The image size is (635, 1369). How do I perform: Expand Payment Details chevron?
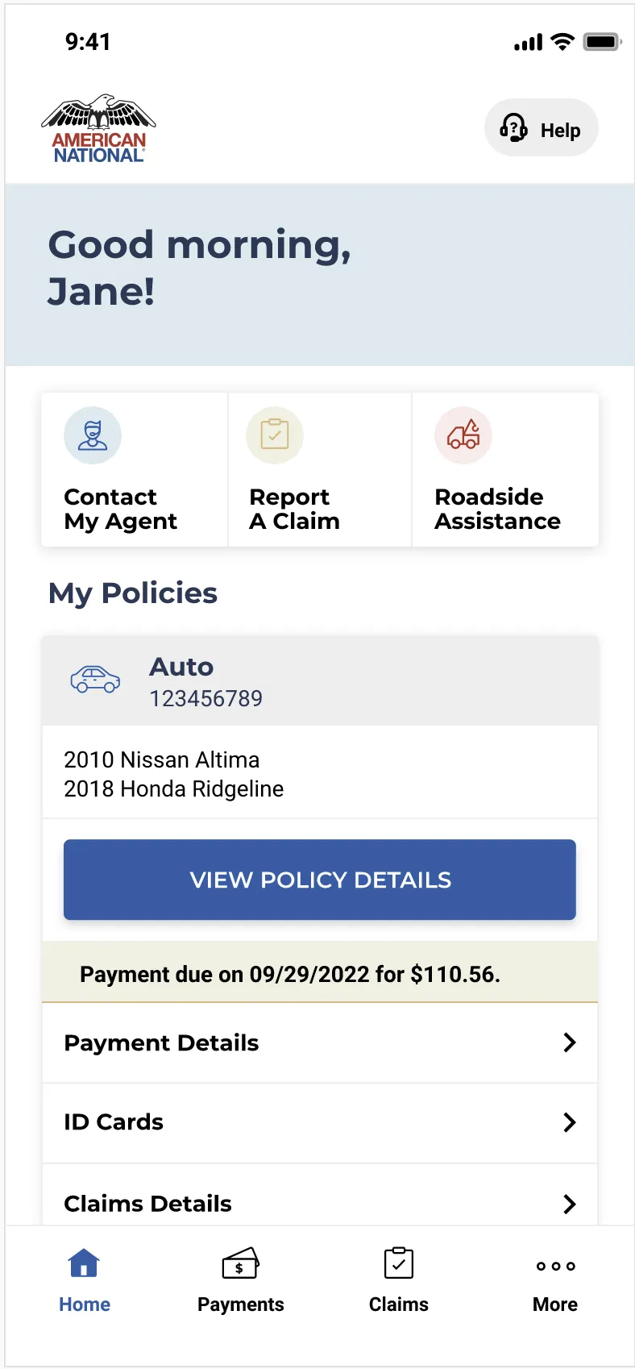(x=570, y=1042)
